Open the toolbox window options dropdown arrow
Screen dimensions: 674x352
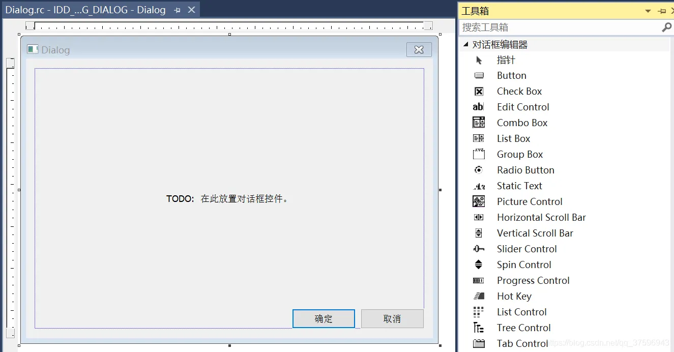click(648, 11)
